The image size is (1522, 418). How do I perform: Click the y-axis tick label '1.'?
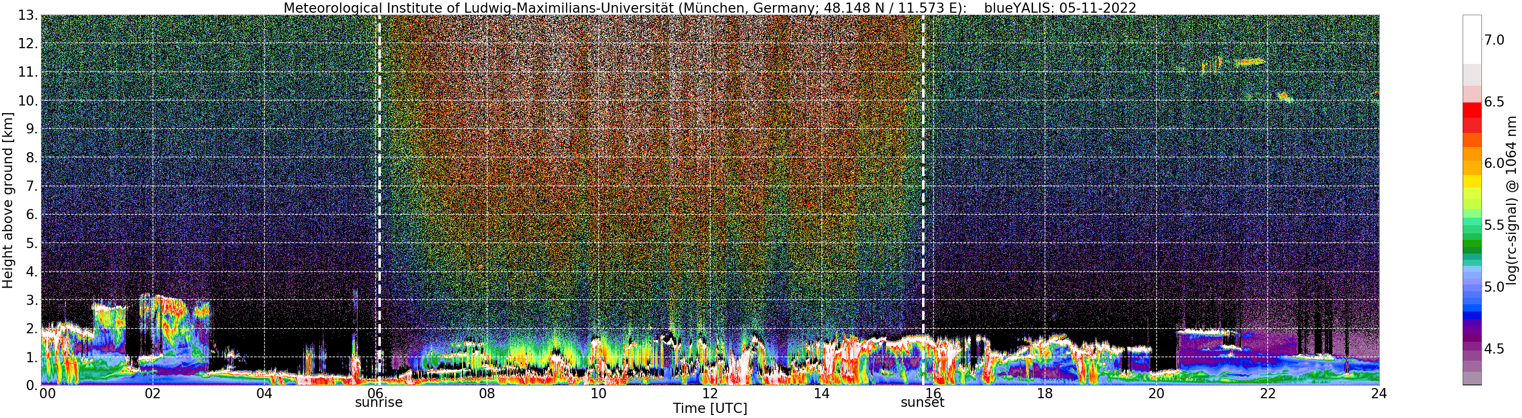[32, 357]
